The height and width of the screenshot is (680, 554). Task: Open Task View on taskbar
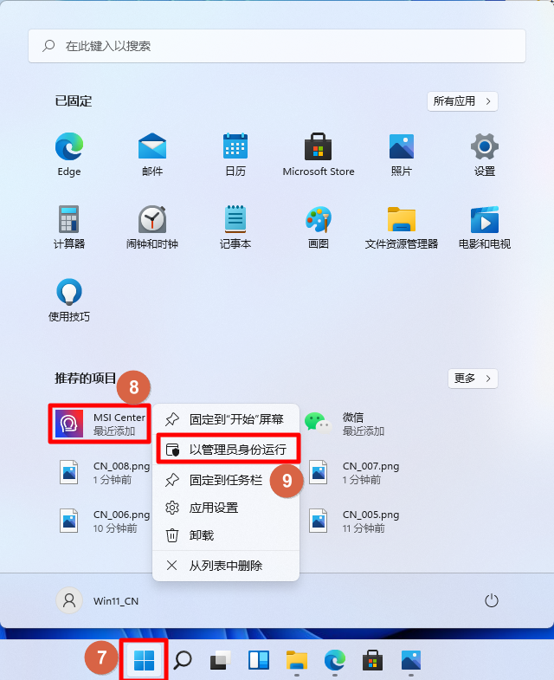[x=221, y=660]
